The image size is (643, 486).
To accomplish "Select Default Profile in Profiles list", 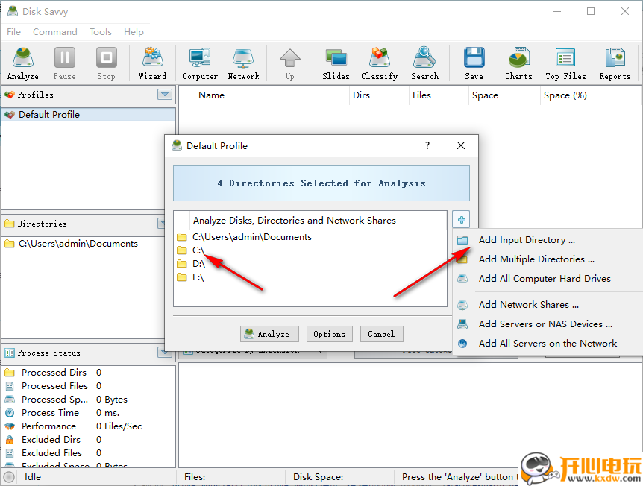I will (49, 115).
